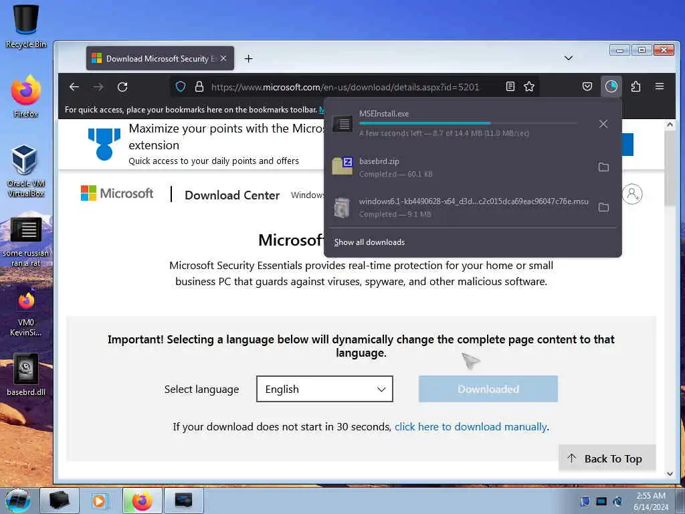Open containing folder for the .msu file
Screen dimensions: 685x514
point(603,207)
